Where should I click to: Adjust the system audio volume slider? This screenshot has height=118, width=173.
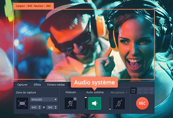tap(86, 103)
